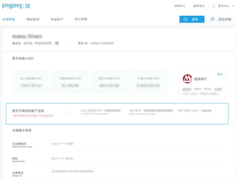Click the double arrow icon in 回款账户信息

click(67, 113)
